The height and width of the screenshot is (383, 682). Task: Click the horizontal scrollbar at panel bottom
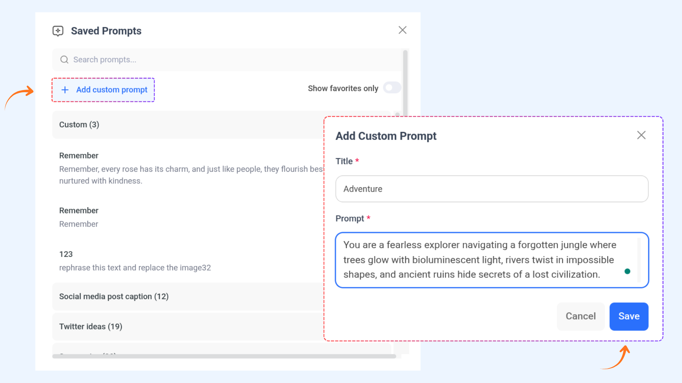tap(224, 356)
